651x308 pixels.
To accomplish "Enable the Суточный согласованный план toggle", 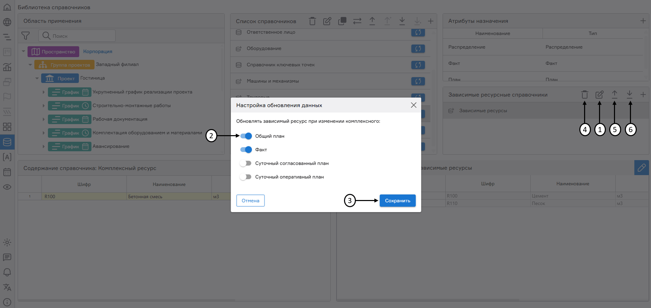I will (246, 163).
